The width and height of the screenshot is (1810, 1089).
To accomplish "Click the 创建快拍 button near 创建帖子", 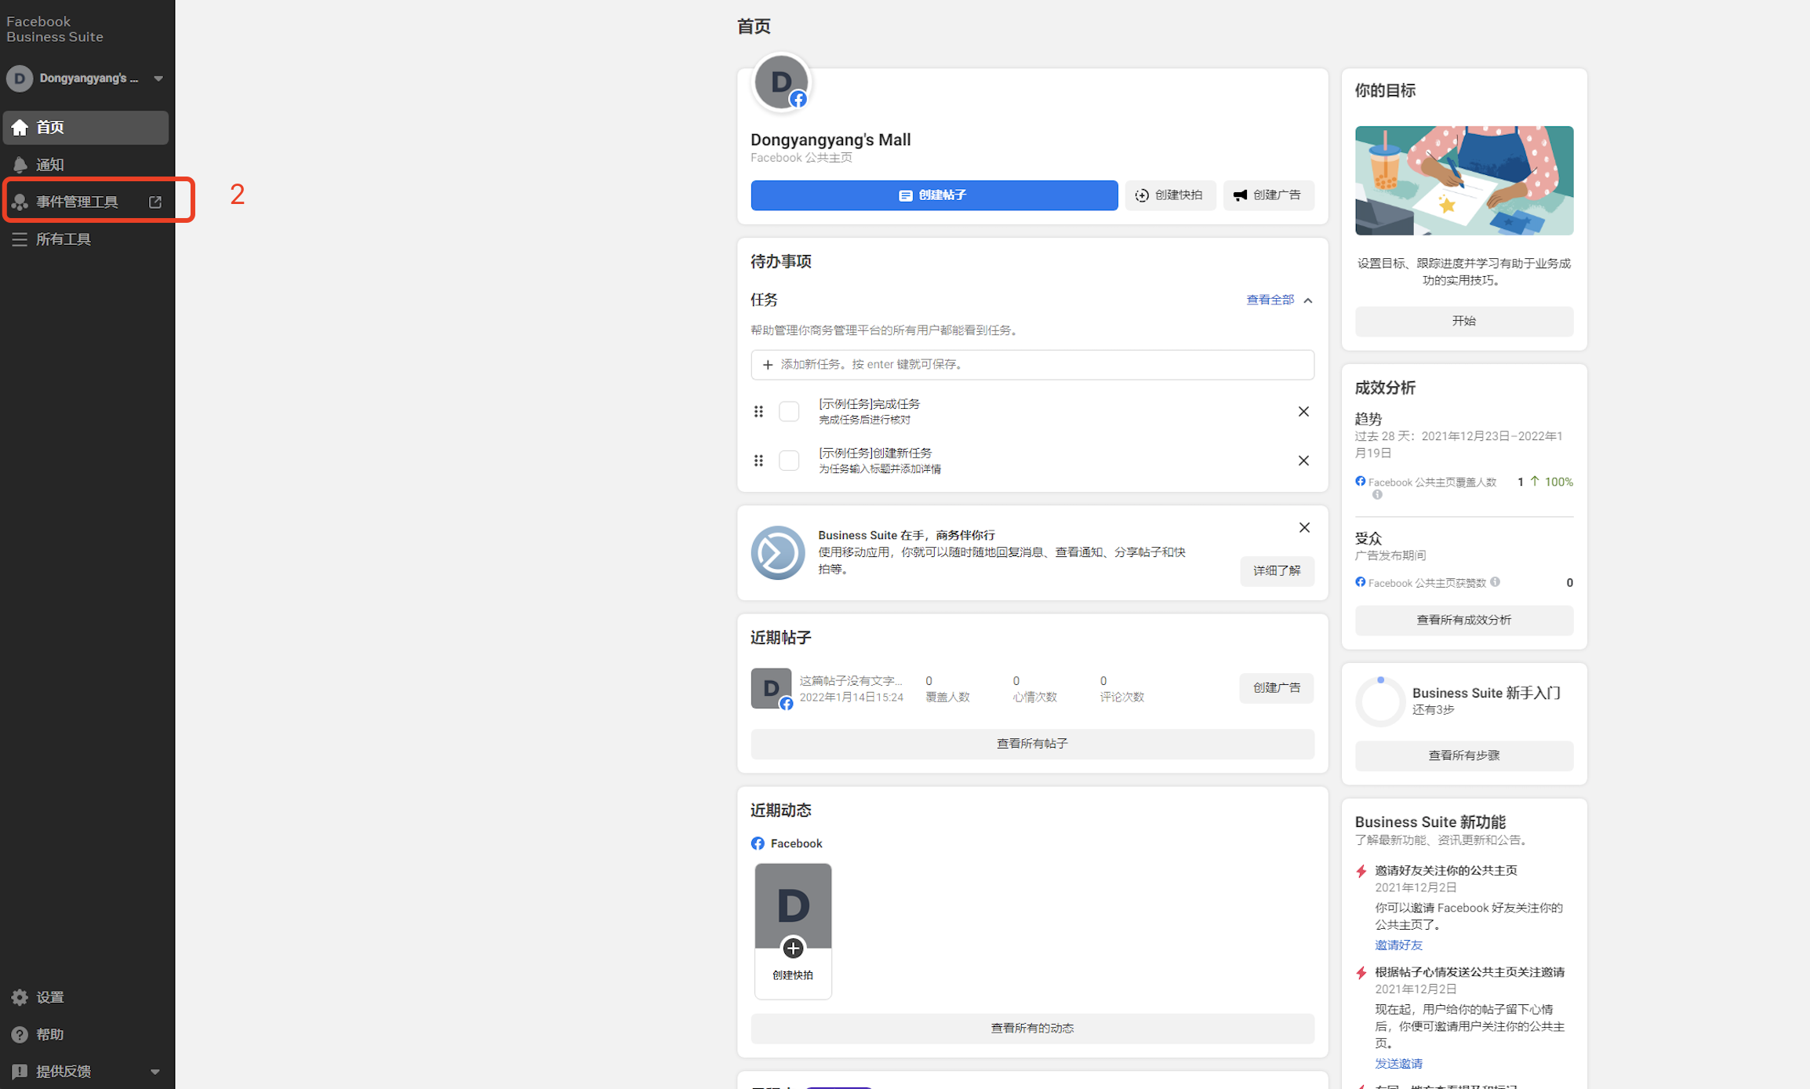I will (1170, 195).
